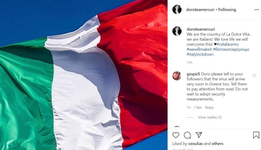
Task: Share post via paper plane icon
Action: tap(199, 135)
